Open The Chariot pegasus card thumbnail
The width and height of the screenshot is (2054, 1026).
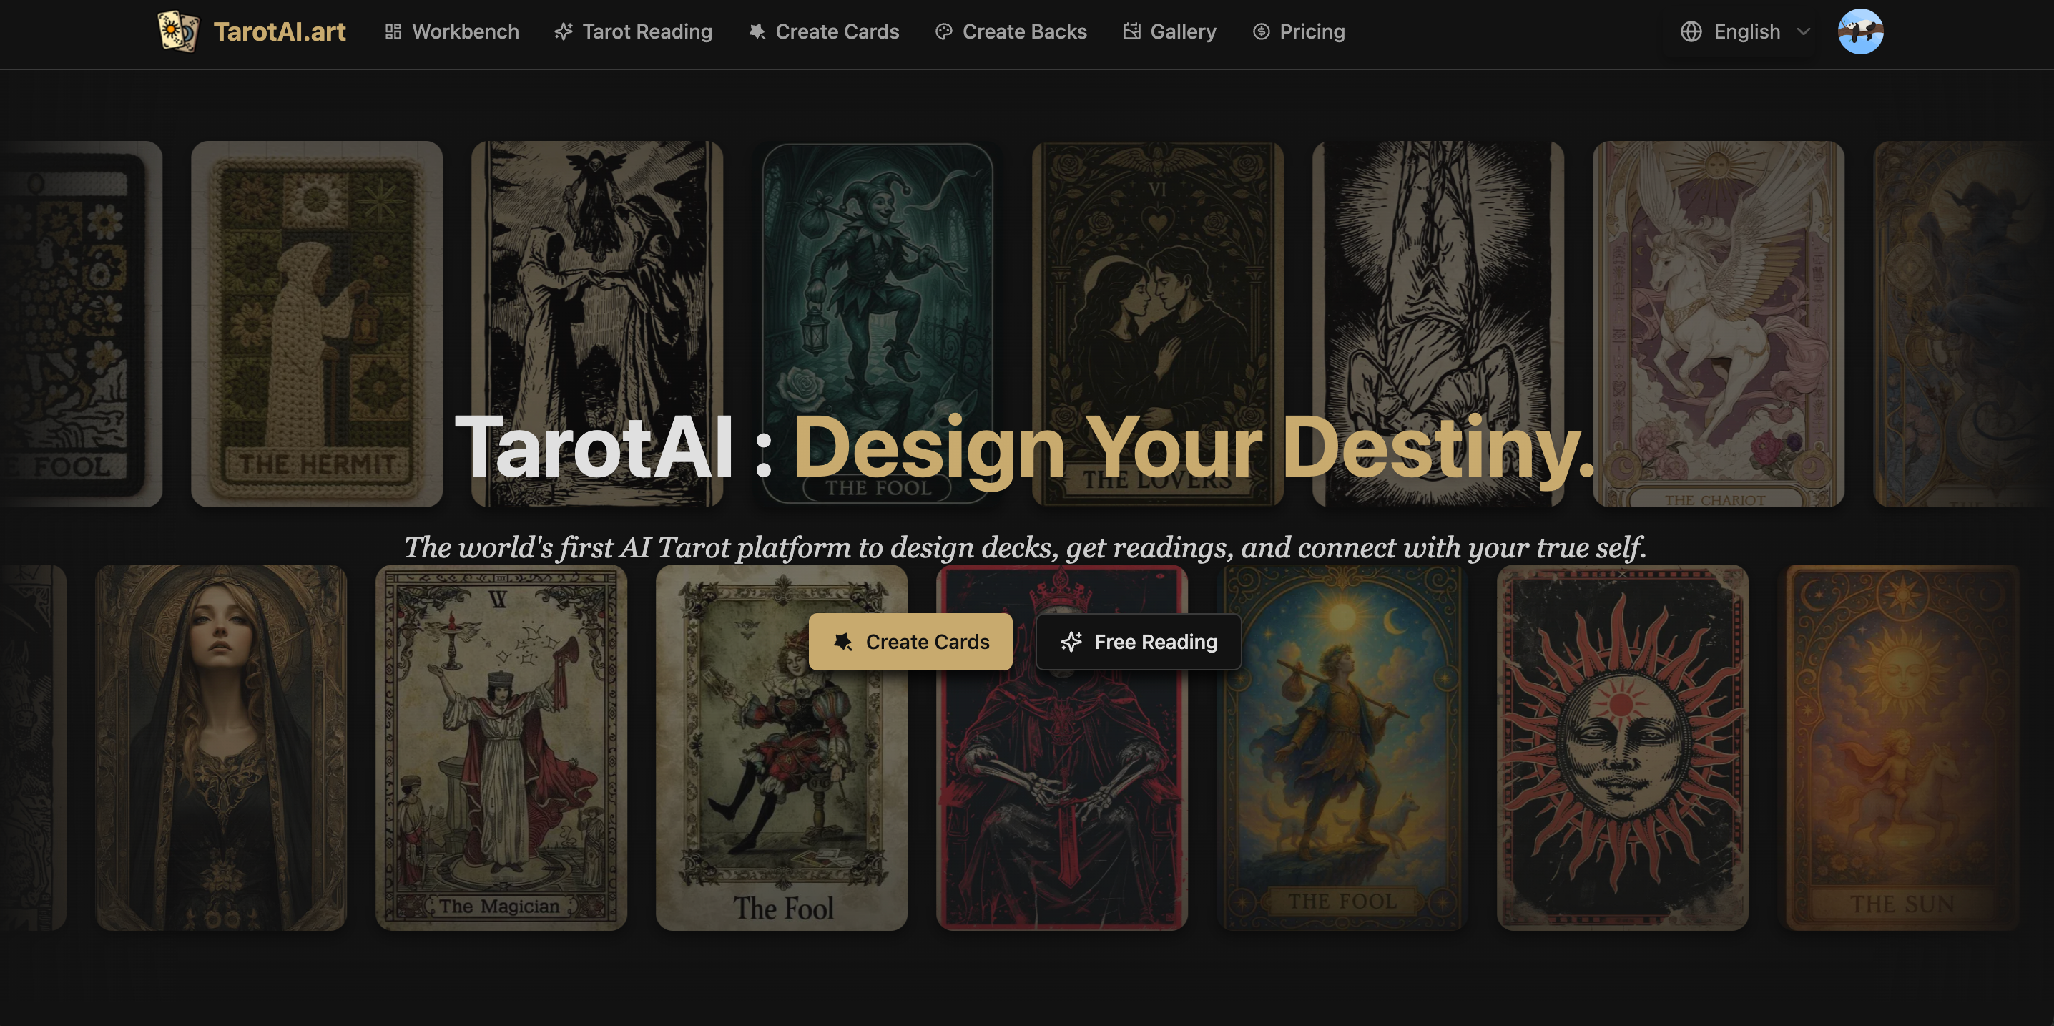1718,323
